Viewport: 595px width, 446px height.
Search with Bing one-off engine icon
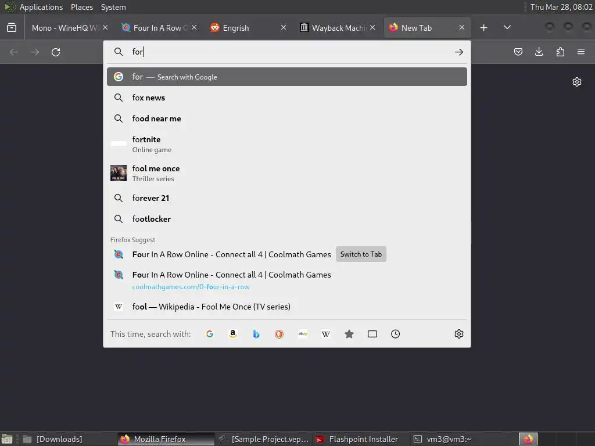(x=256, y=334)
